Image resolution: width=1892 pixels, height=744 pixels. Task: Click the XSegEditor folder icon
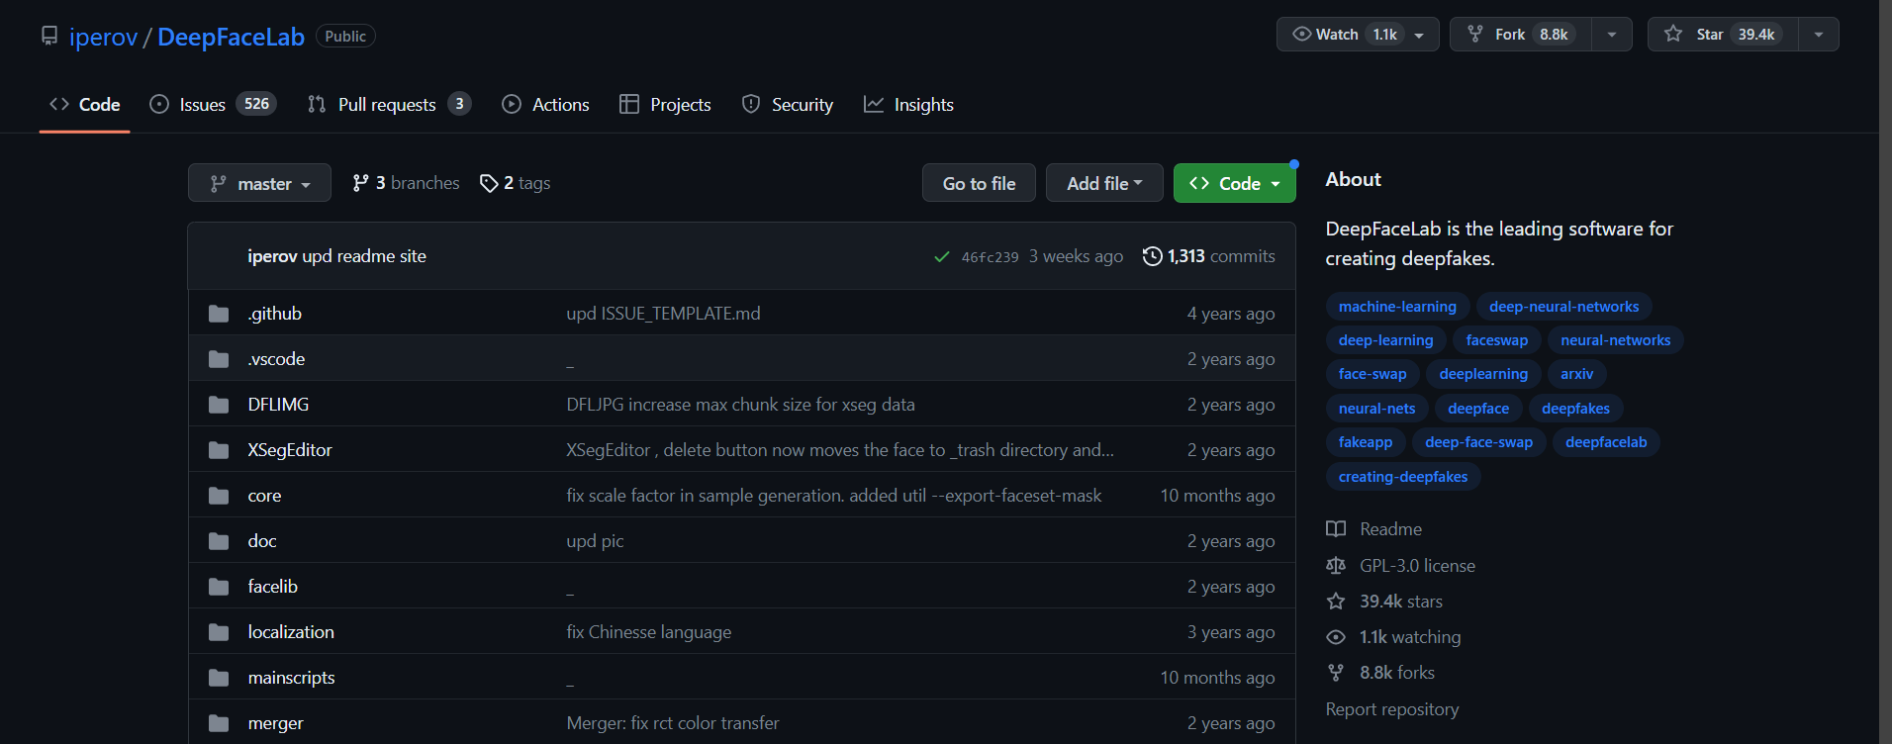point(219,450)
